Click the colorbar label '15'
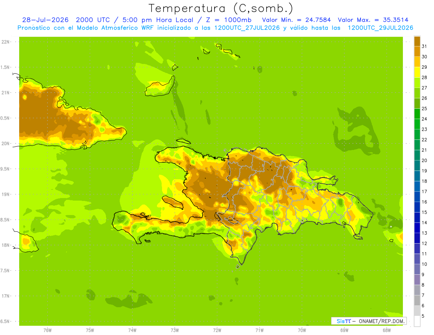This screenshot has height=335, width=434. 425,212
